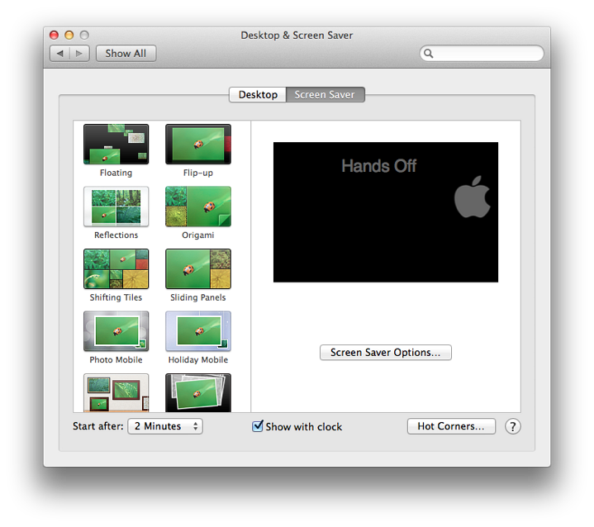The width and height of the screenshot is (594, 527).
Task: Choose the stacked prints screen saver thumbnail
Action: 198,392
